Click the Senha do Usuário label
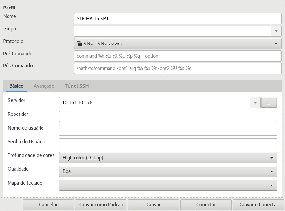This screenshot has height=211, width=285. pyautogui.click(x=26, y=142)
